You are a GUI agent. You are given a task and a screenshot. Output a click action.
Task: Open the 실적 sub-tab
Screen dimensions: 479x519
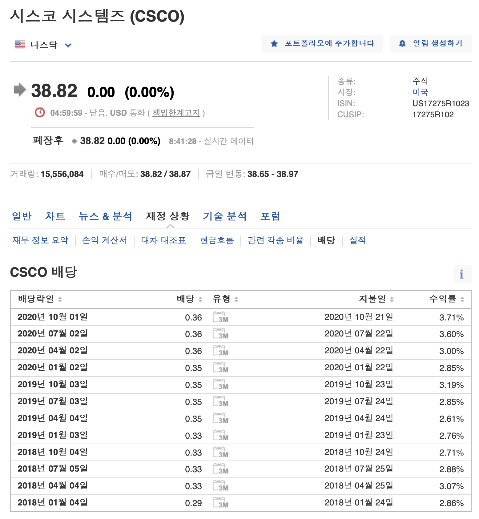tap(358, 240)
